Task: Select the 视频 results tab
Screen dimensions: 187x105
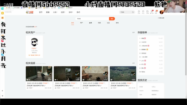Action: click(99, 23)
